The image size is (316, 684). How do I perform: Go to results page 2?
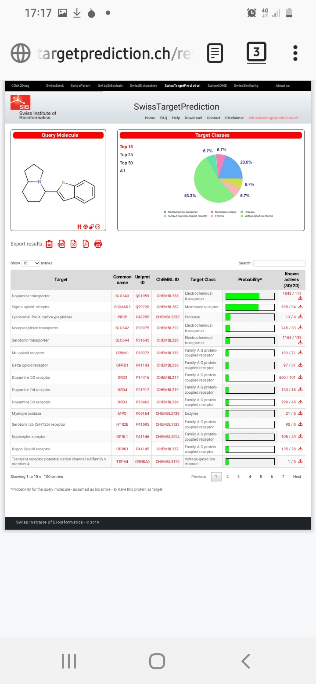[227, 477]
